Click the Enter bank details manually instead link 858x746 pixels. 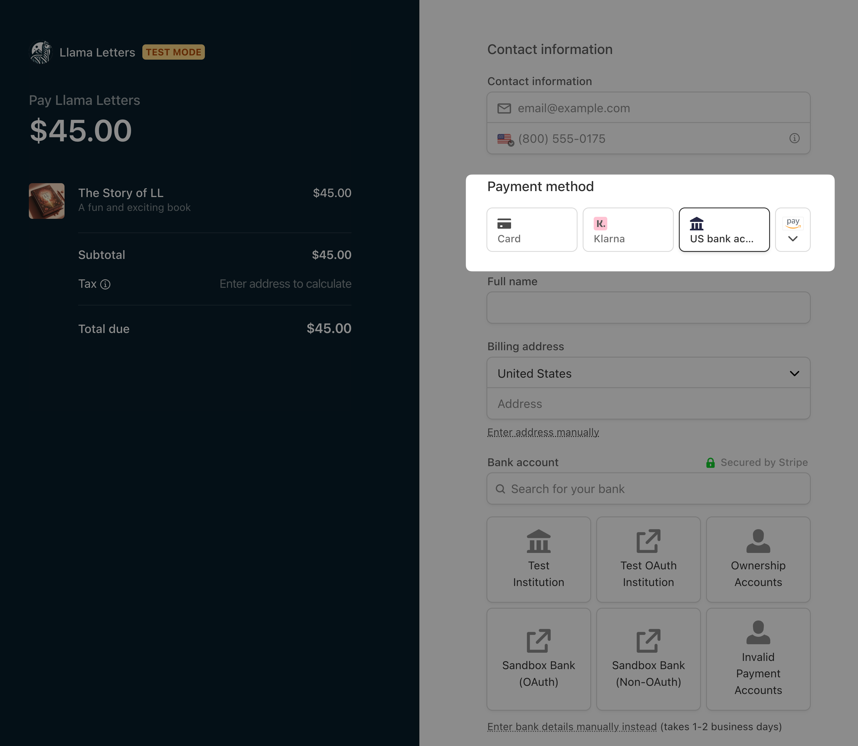[x=572, y=727]
